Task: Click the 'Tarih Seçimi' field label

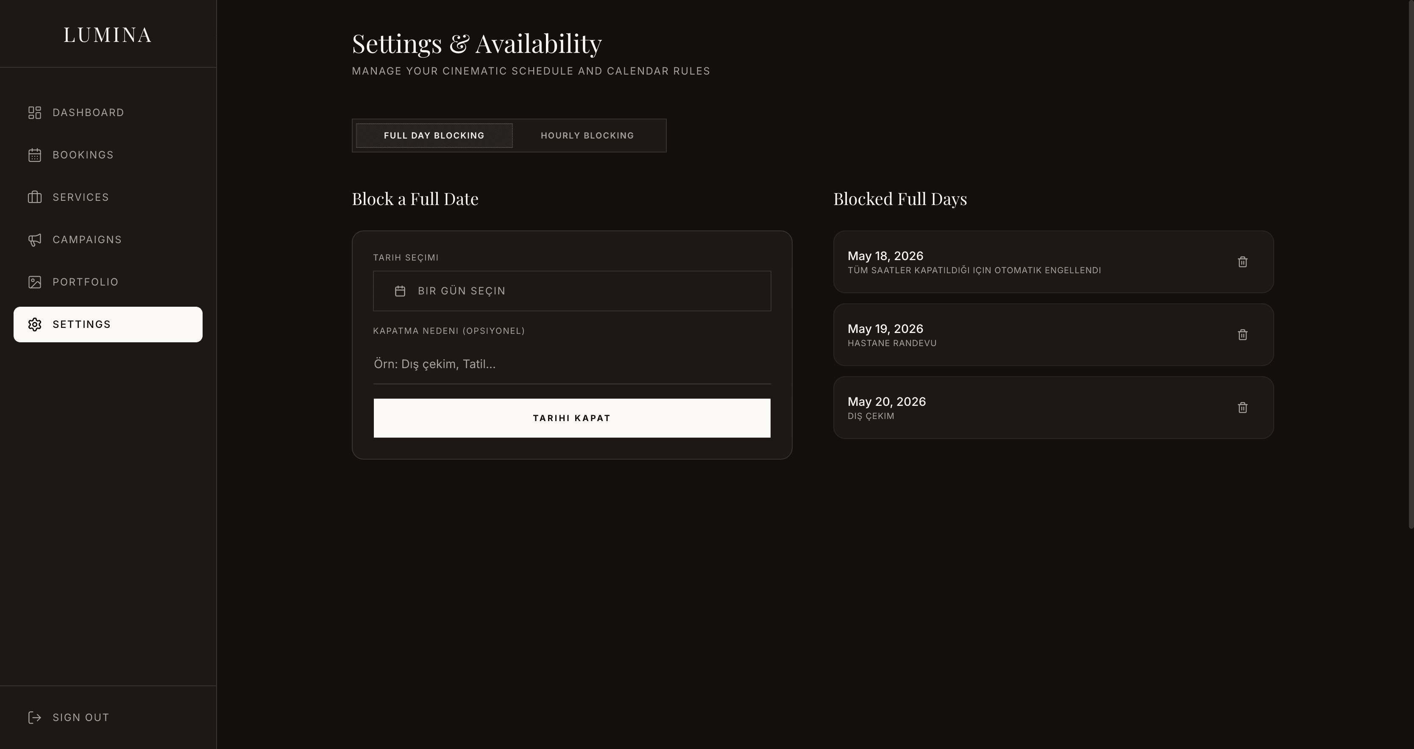Action: coord(406,257)
